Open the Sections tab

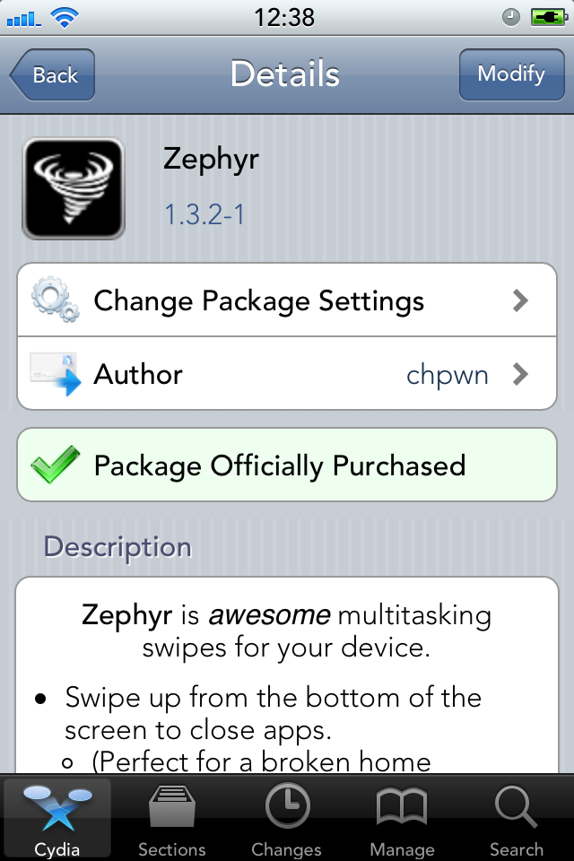pos(172,819)
